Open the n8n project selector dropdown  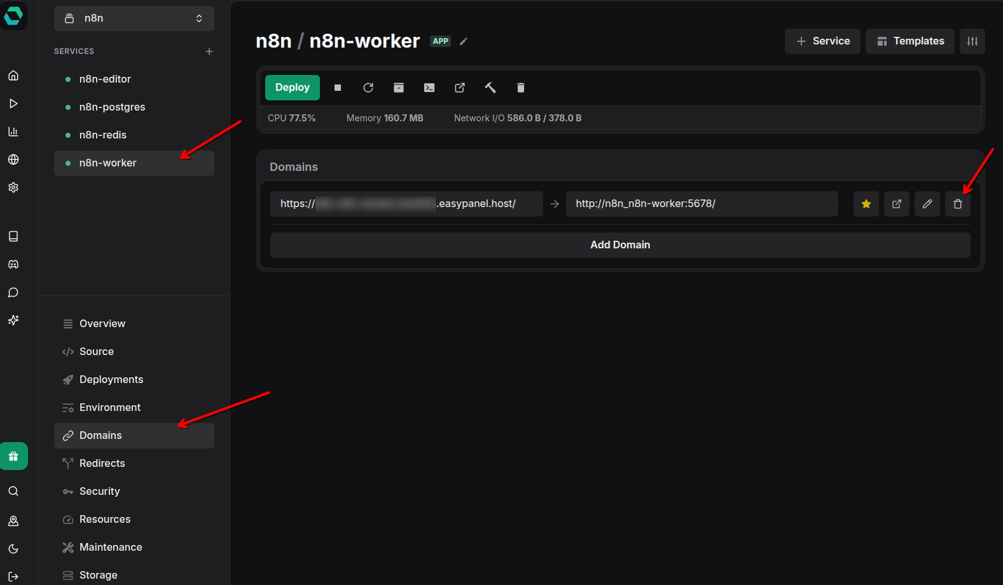coord(134,18)
